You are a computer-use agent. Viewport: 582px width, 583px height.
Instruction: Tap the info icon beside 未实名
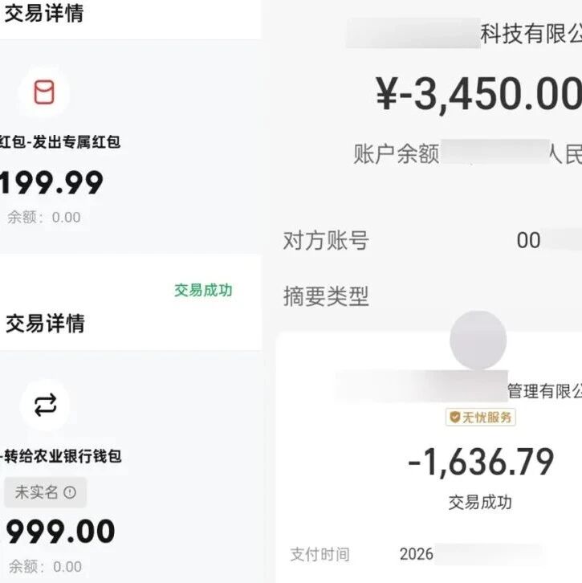point(70,492)
